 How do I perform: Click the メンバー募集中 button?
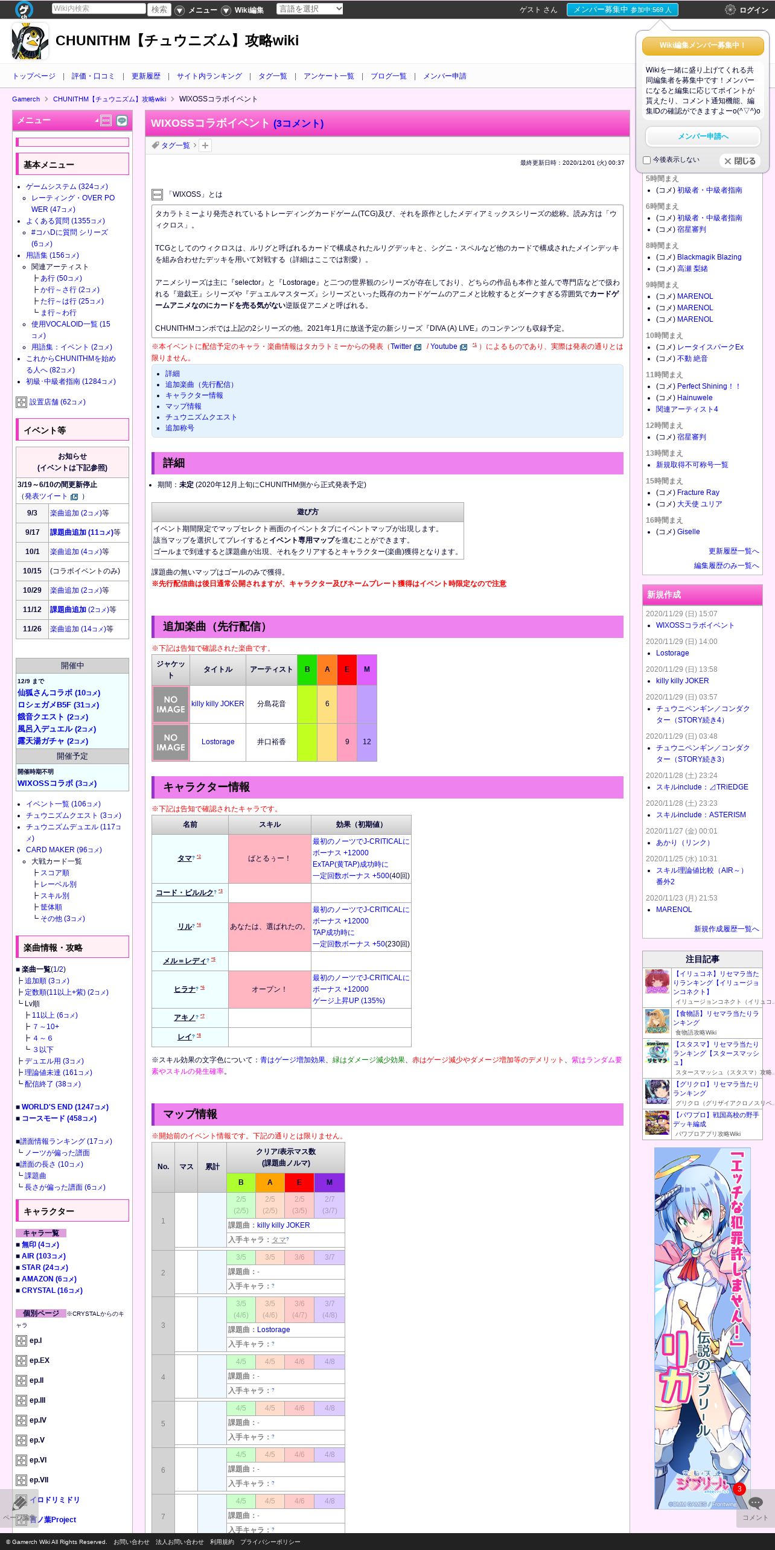tap(622, 10)
